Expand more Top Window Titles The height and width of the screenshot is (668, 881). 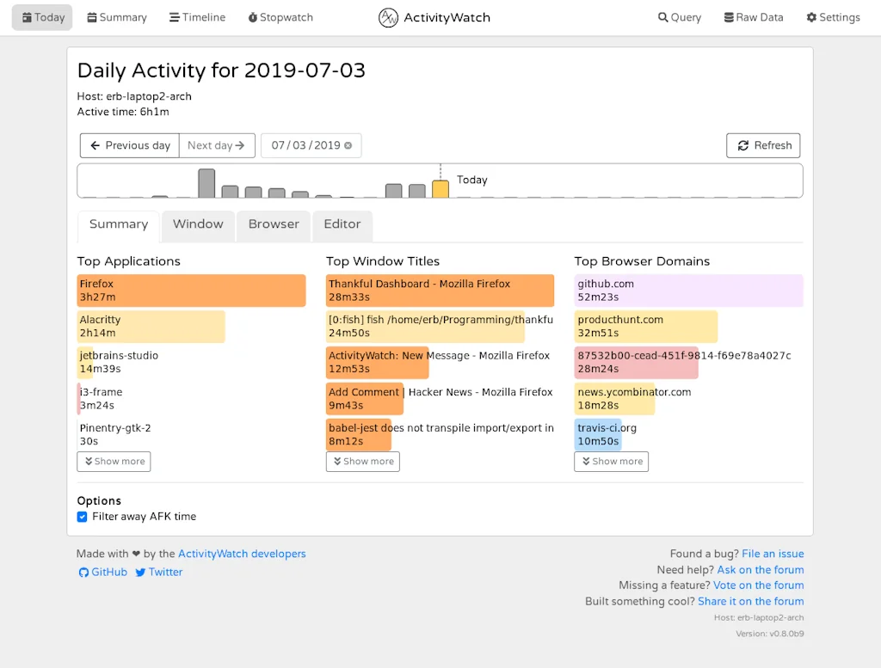(362, 461)
